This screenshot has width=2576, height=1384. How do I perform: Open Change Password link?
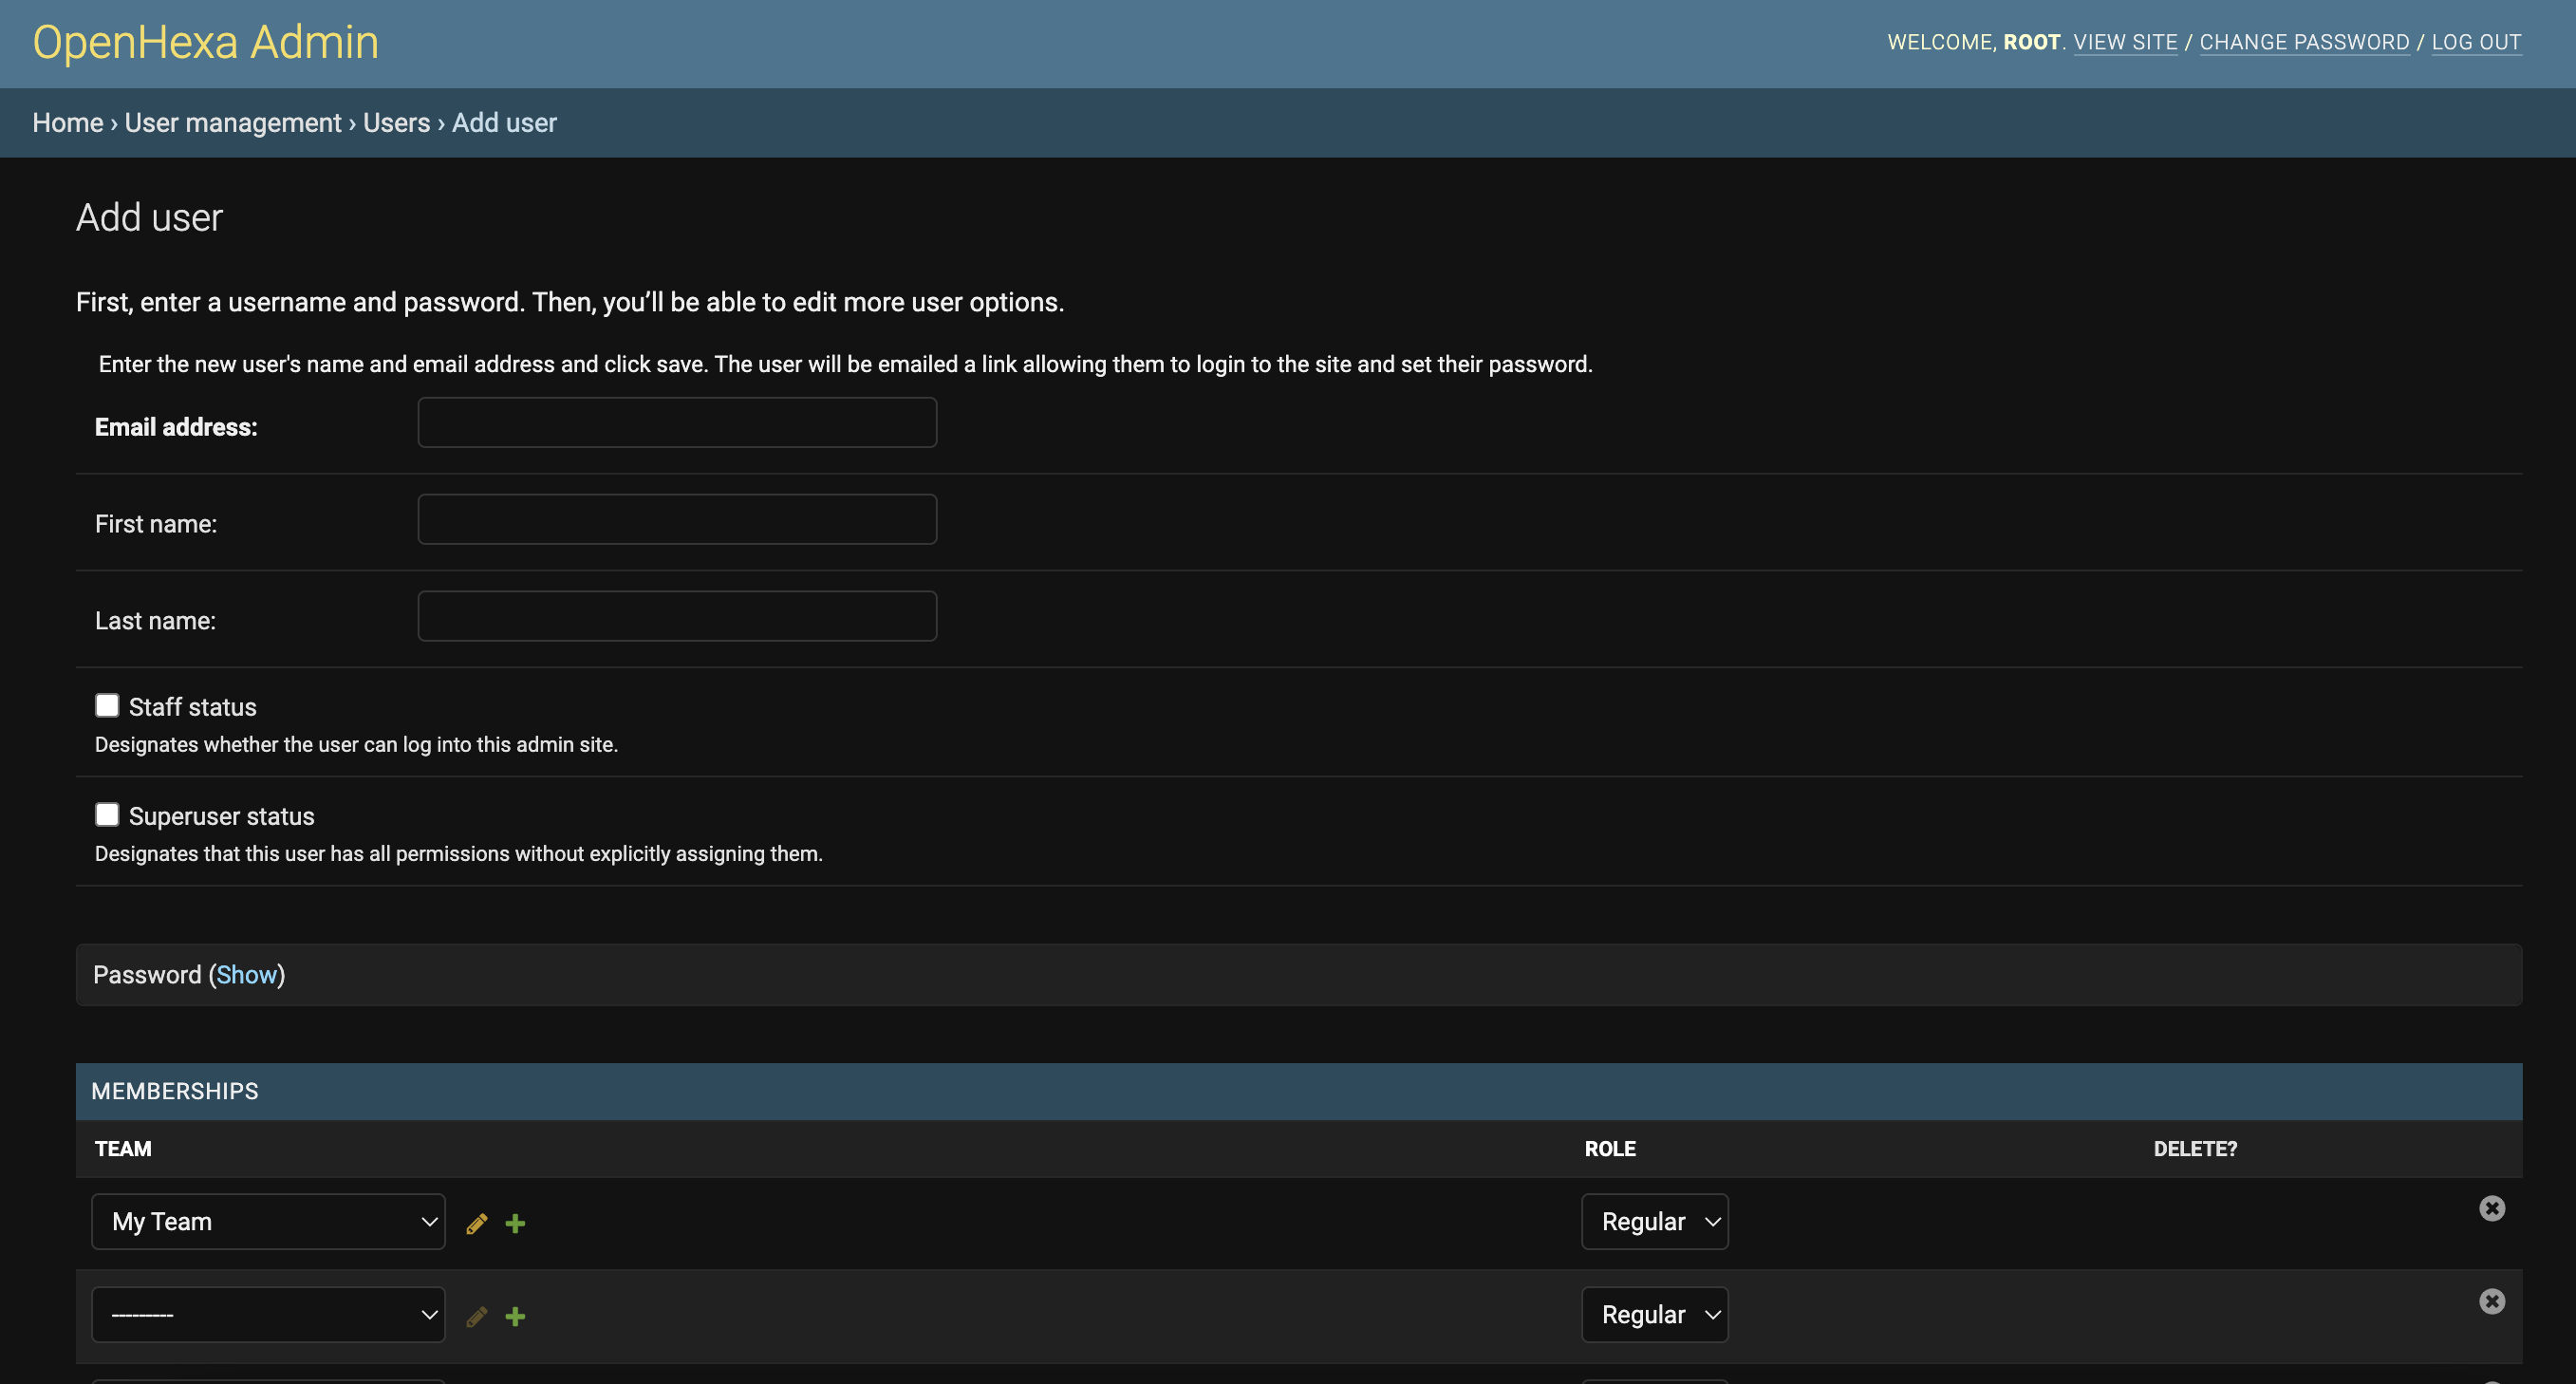click(x=2304, y=42)
